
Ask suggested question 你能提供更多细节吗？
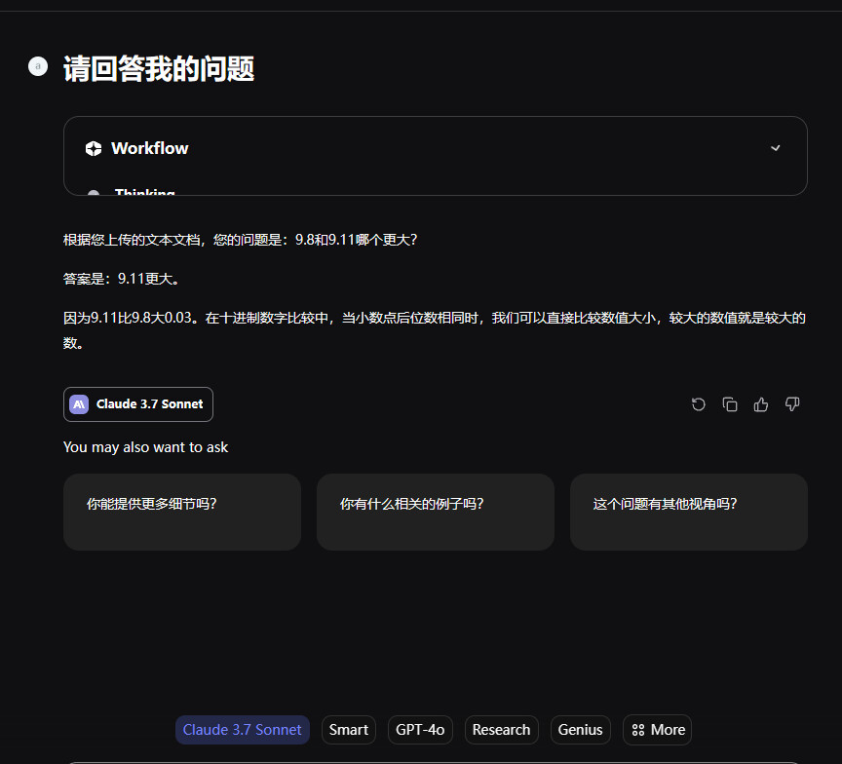(x=182, y=512)
